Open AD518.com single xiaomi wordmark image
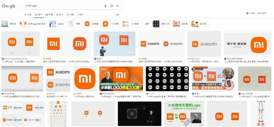Image resolution: width=274 pixels, height=127 pixels. click(x=204, y=44)
